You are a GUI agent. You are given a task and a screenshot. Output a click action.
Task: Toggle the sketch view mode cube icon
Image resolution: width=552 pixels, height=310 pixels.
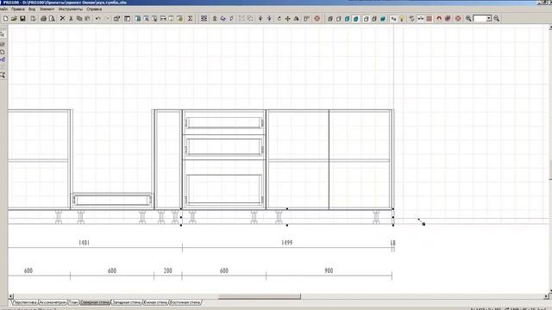click(x=339, y=18)
